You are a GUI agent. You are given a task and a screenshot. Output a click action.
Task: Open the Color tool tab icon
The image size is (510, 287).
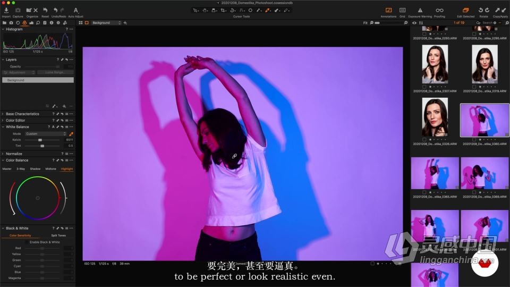point(24,23)
